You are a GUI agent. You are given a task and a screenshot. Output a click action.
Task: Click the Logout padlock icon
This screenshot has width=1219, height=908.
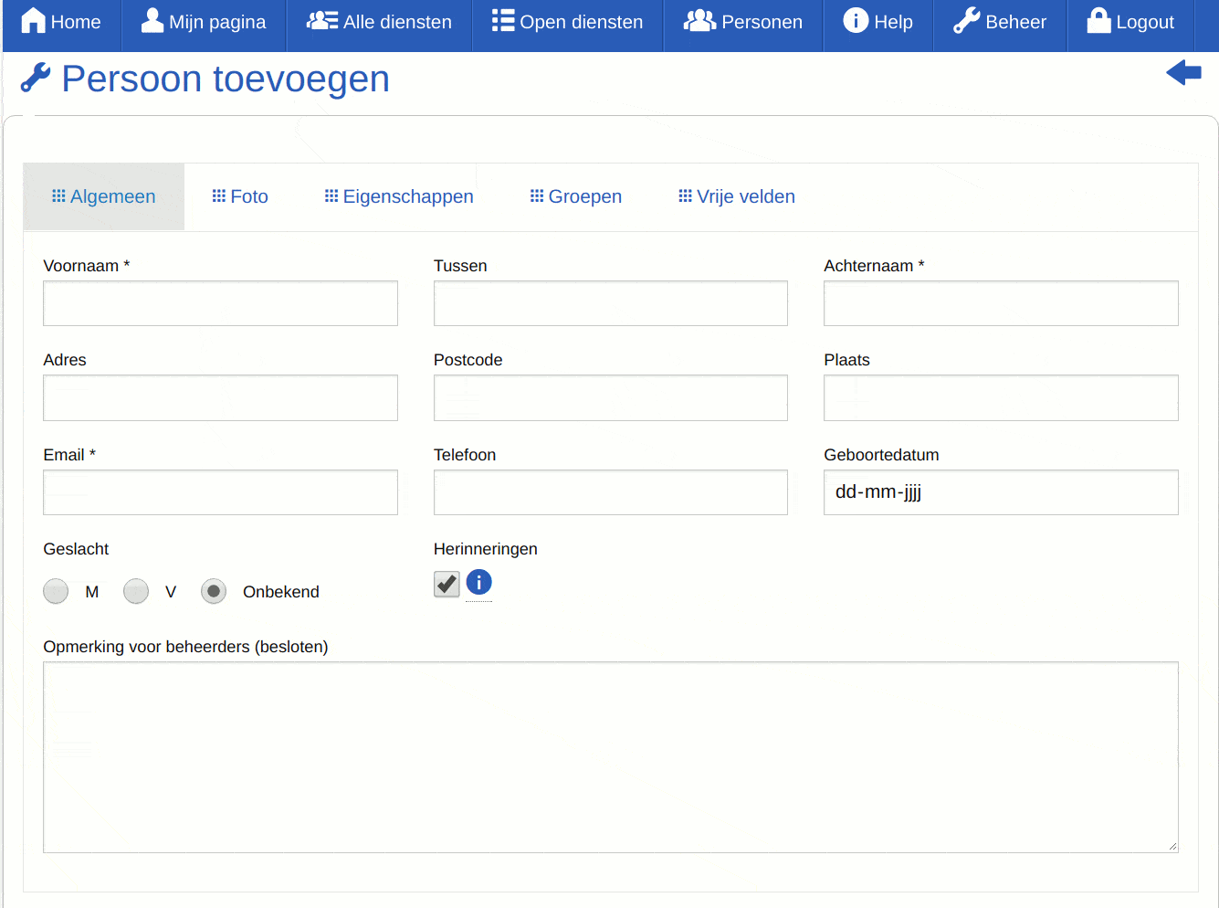click(1099, 20)
